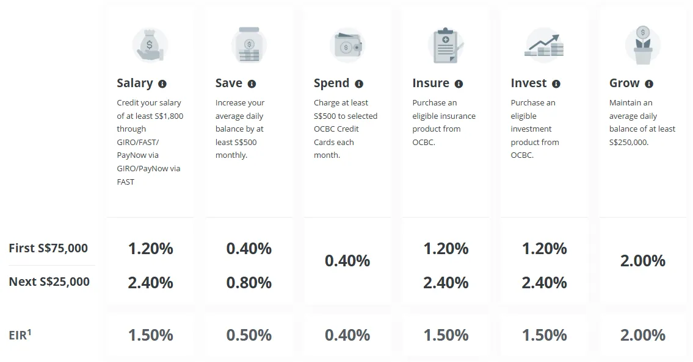
Task: Click the Salary money bag icon
Action: coord(150,45)
